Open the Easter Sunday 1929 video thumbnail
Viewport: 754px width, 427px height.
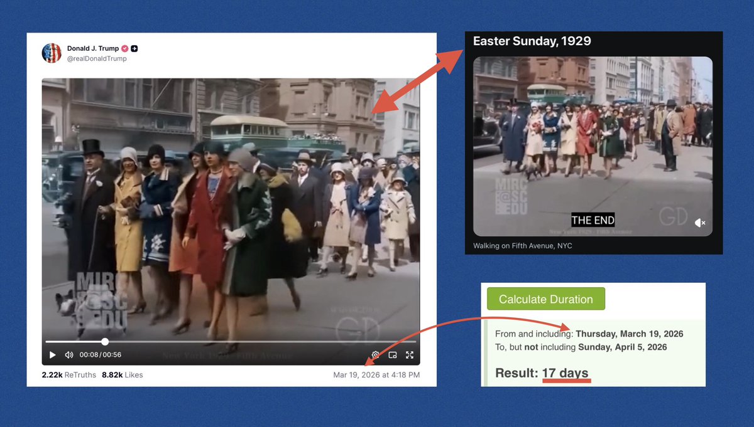(x=593, y=146)
